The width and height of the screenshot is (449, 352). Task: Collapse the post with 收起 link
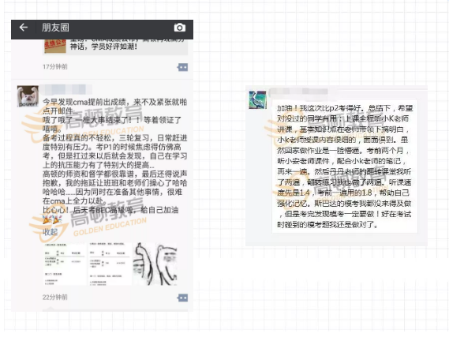(51, 232)
